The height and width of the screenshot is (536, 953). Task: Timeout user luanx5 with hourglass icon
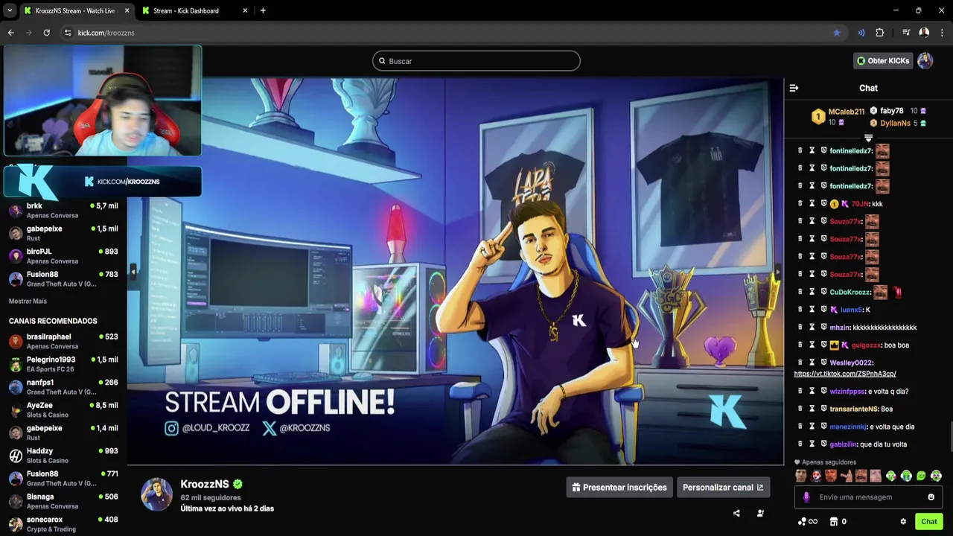coord(812,310)
